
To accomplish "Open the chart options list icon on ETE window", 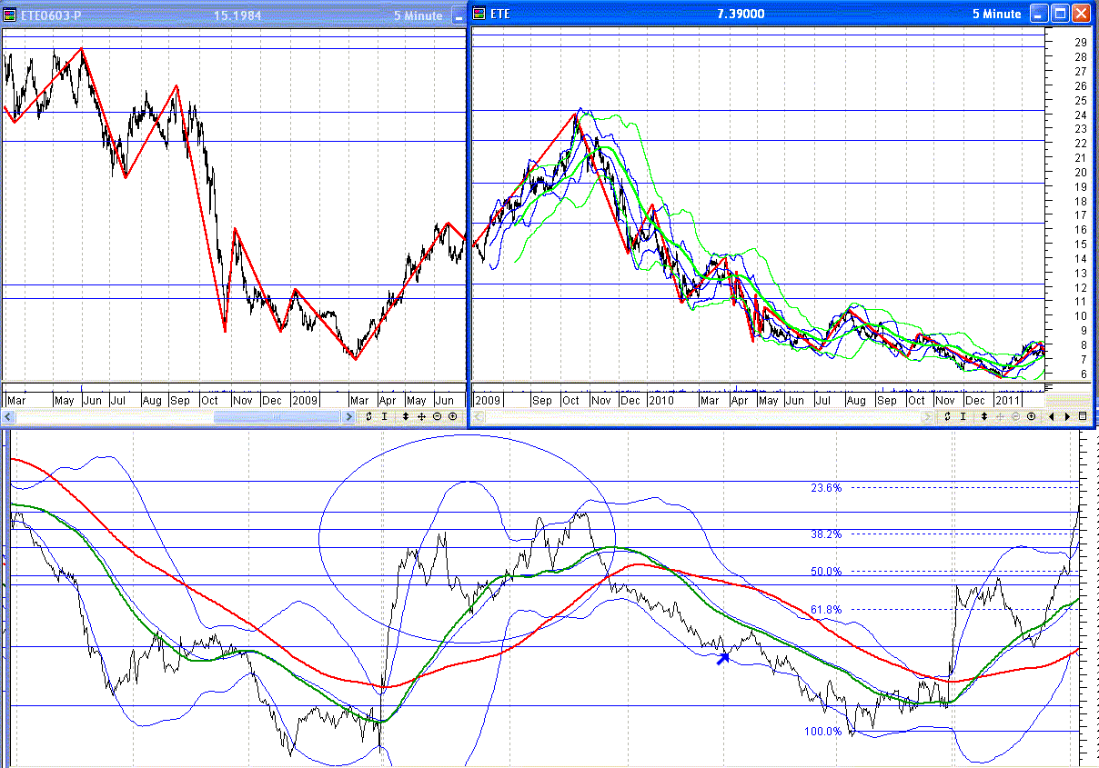I will [x=1083, y=416].
